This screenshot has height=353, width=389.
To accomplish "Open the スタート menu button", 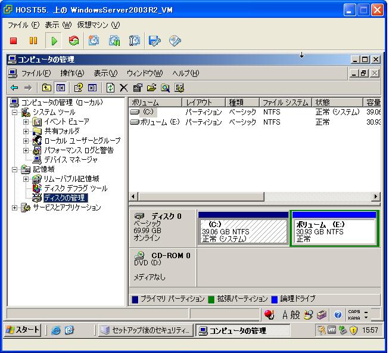I will tap(23, 330).
